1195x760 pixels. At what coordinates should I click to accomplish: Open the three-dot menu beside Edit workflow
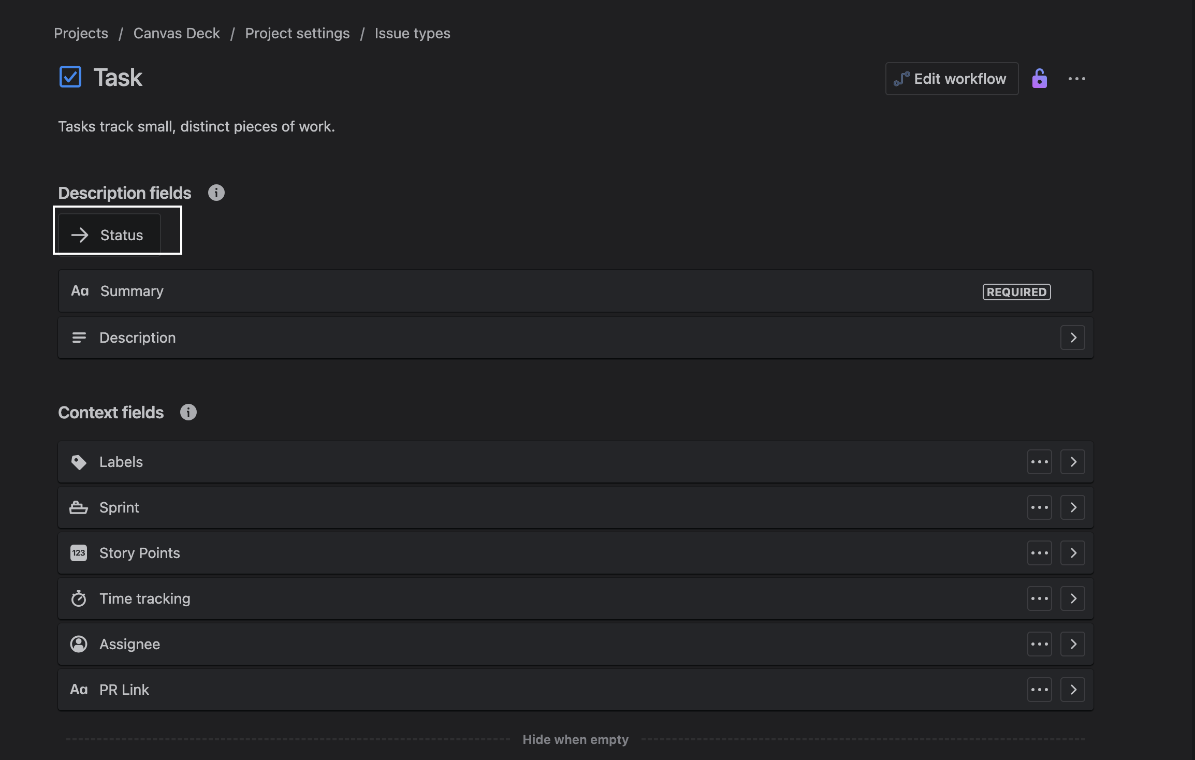coord(1077,79)
